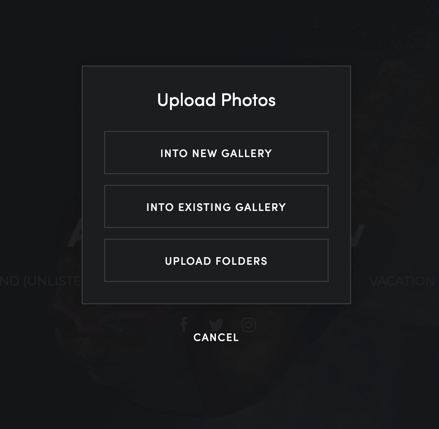Screen dimensions: 439x429
Task: Click the faded large title letter left of dialog
Action: tap(75, 236)
